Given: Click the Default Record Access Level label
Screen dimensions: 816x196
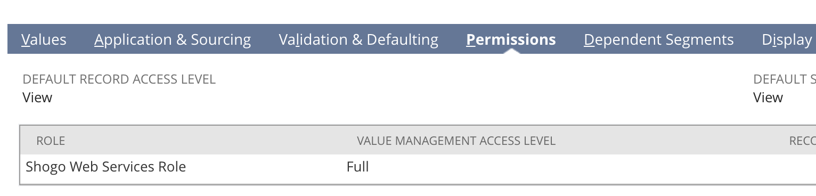Looking at the screenshot, I should click(119, 79).
